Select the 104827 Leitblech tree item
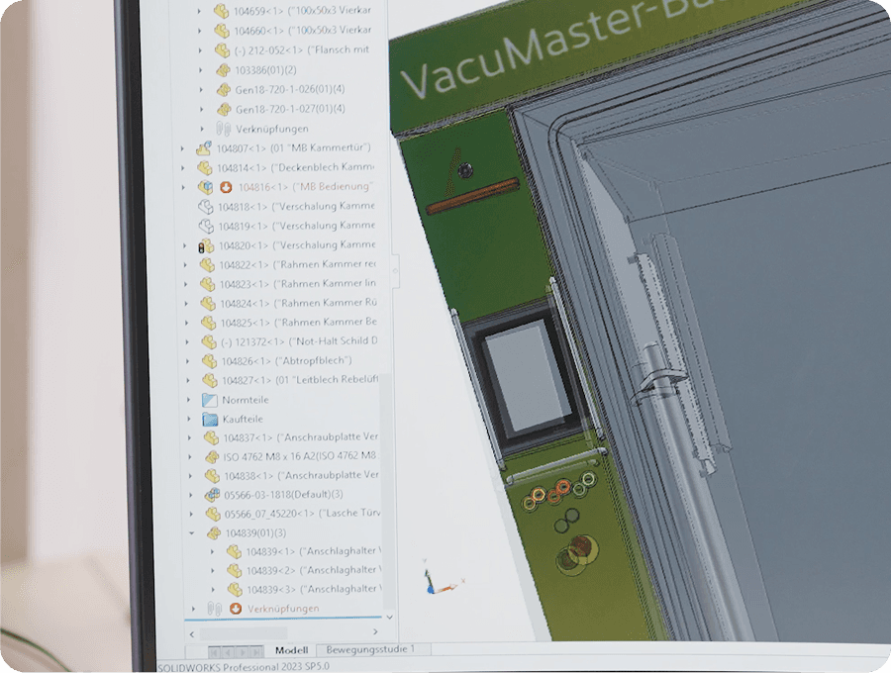The image size is (891, 673). tap(285, 380)
